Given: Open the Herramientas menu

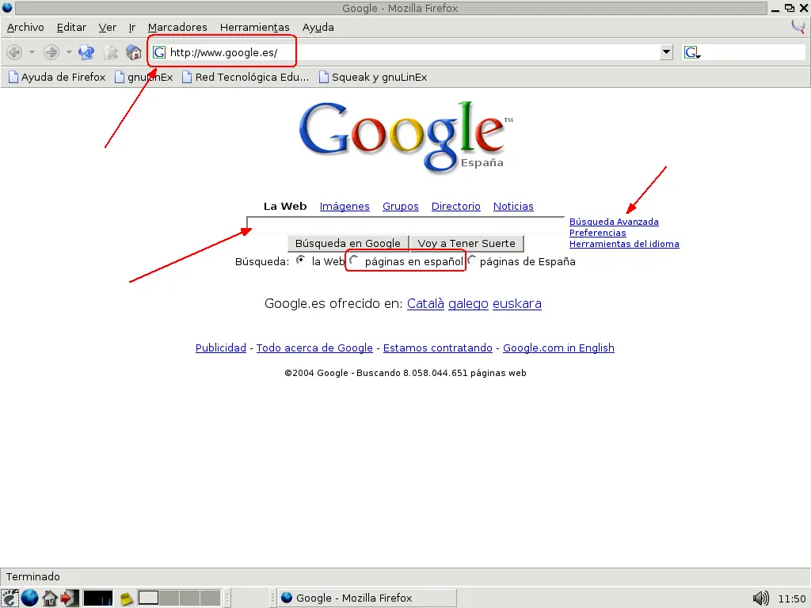Looking at the screenshot, I should pos(254,28).
